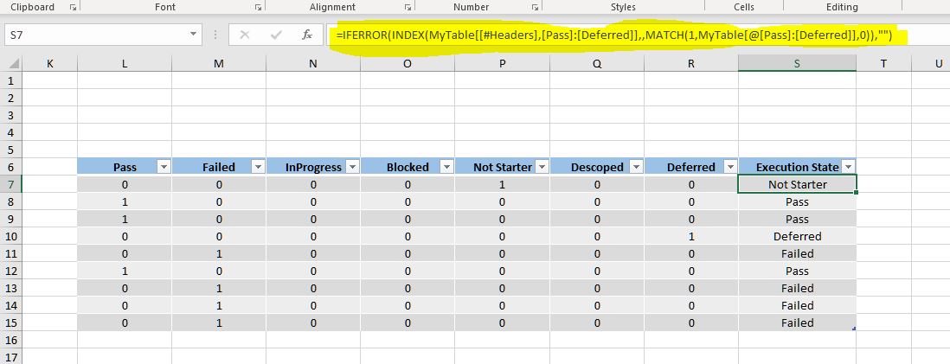The height and width of the screenshot is (364, 950).
Task: Select column header S
Action: (798, 64)
